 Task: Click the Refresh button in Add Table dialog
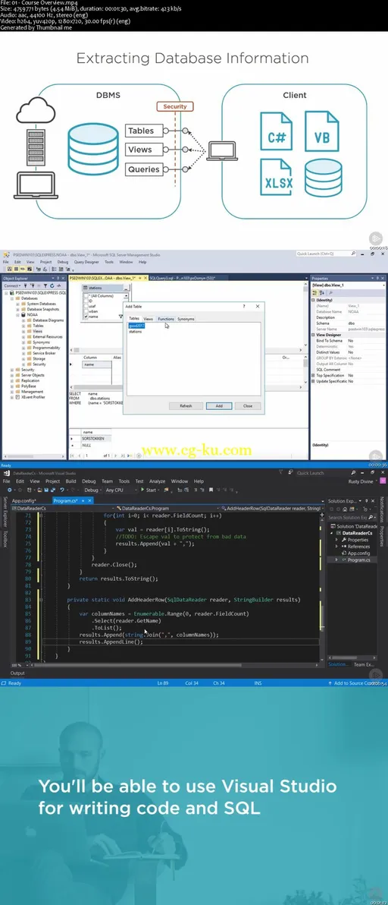[186, 405]
